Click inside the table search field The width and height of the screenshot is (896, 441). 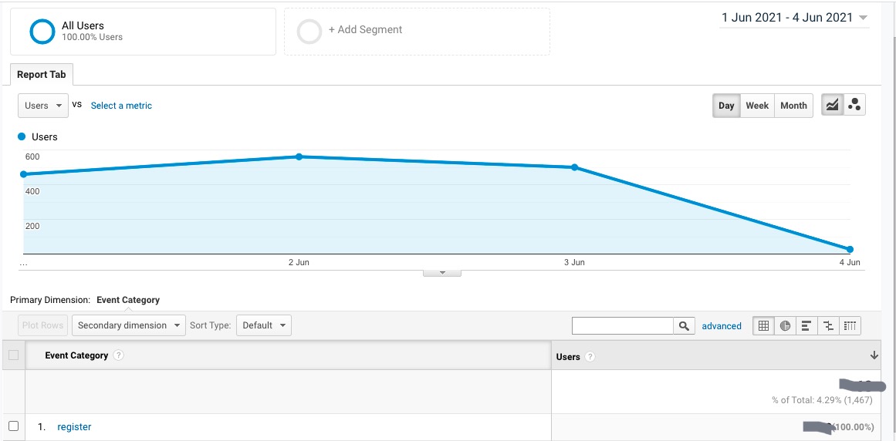click(622, 326)
